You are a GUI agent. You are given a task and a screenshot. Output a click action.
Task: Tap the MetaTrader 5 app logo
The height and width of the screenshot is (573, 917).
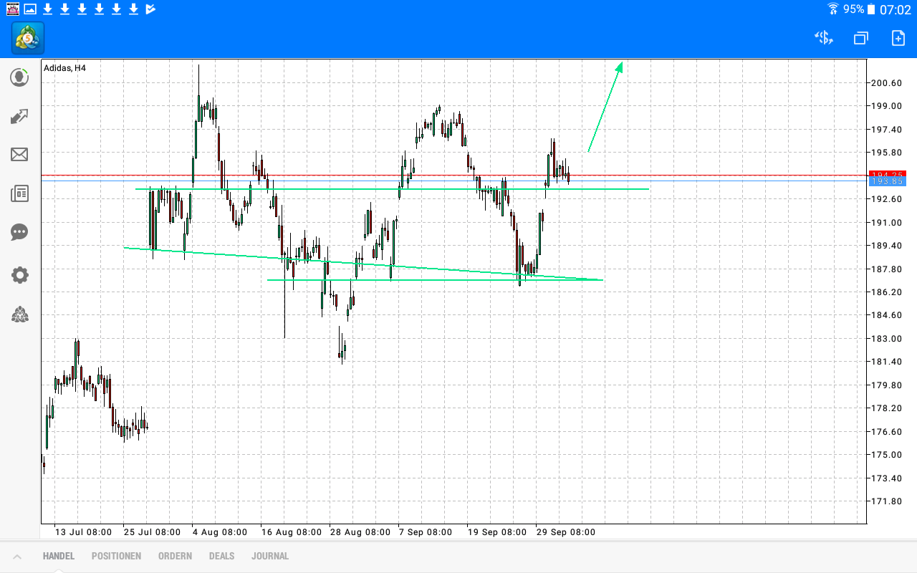(27, 38)
